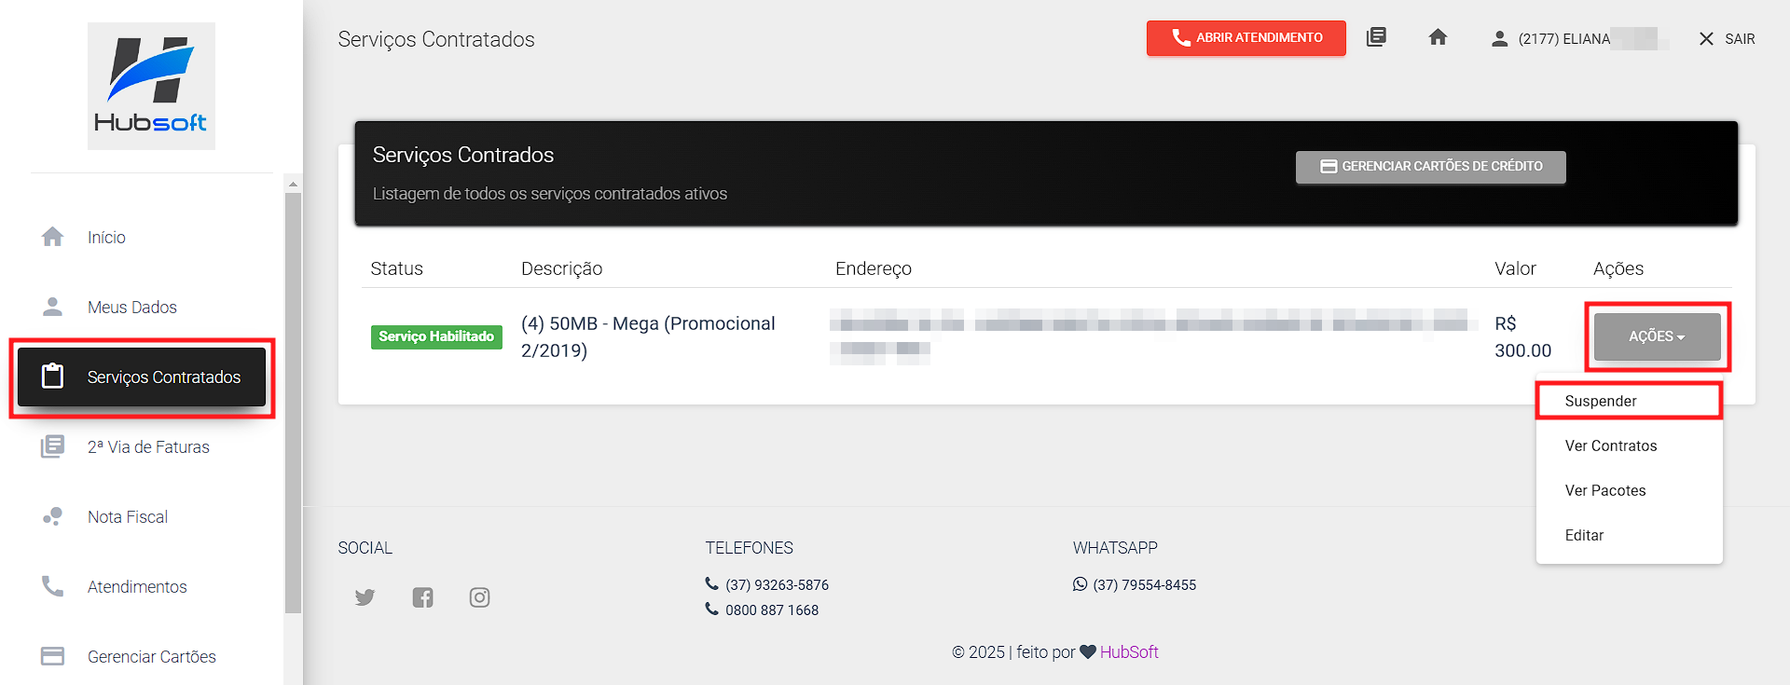Image resolution: width=1790 pixels, height=685 pixels.
Task: Open invoices icon in top bar
Action: click(x=1376, y=37)
